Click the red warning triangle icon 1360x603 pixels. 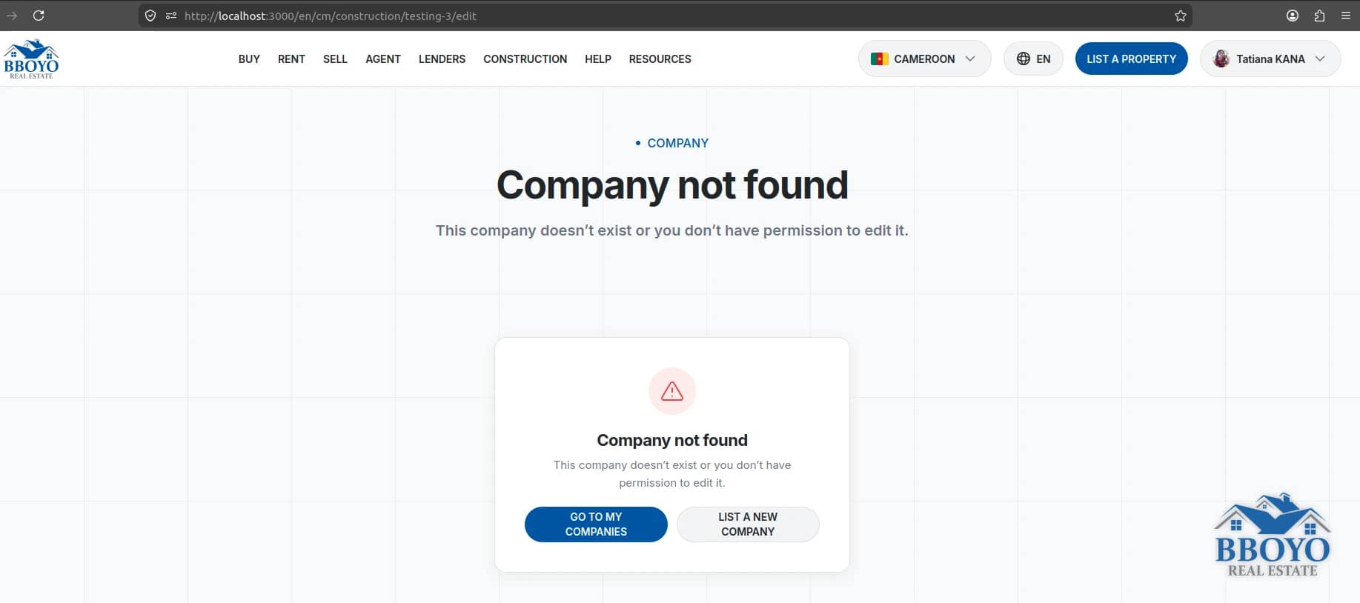(x=672, y=391)
